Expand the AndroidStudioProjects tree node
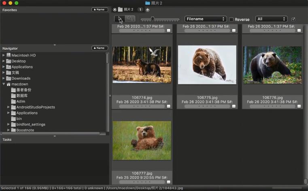 [x=8, y=107]
